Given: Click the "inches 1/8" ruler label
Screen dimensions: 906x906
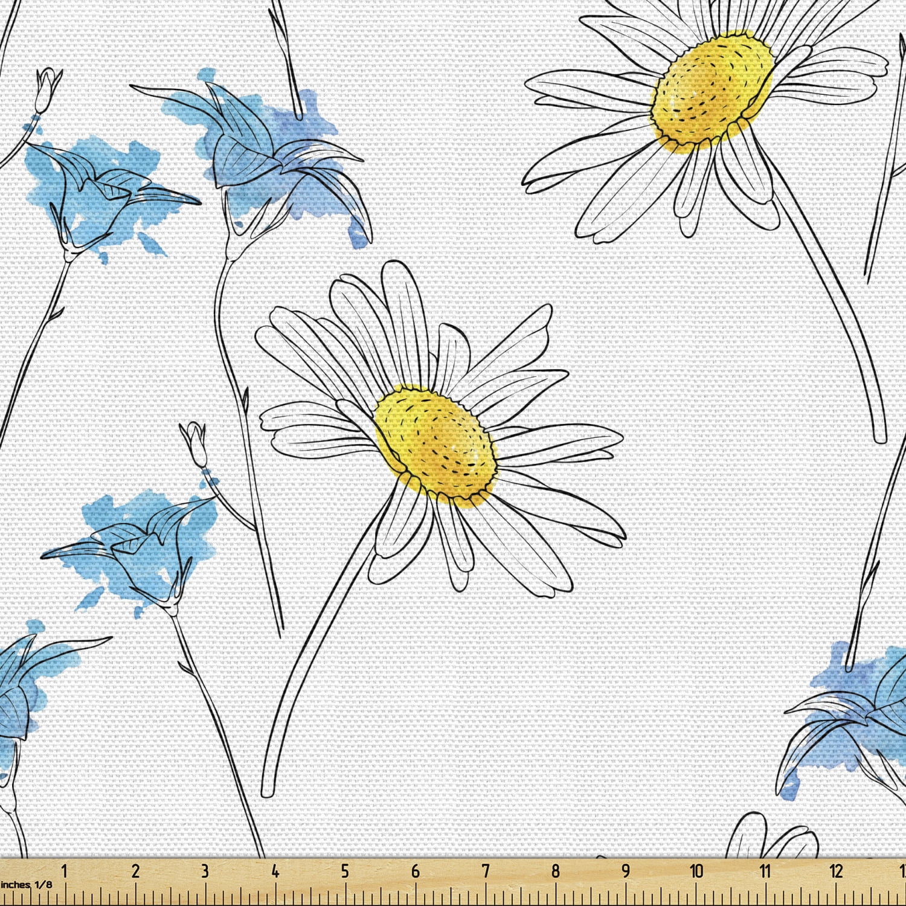Looking at the screenshot, I should tap(27, 884).
